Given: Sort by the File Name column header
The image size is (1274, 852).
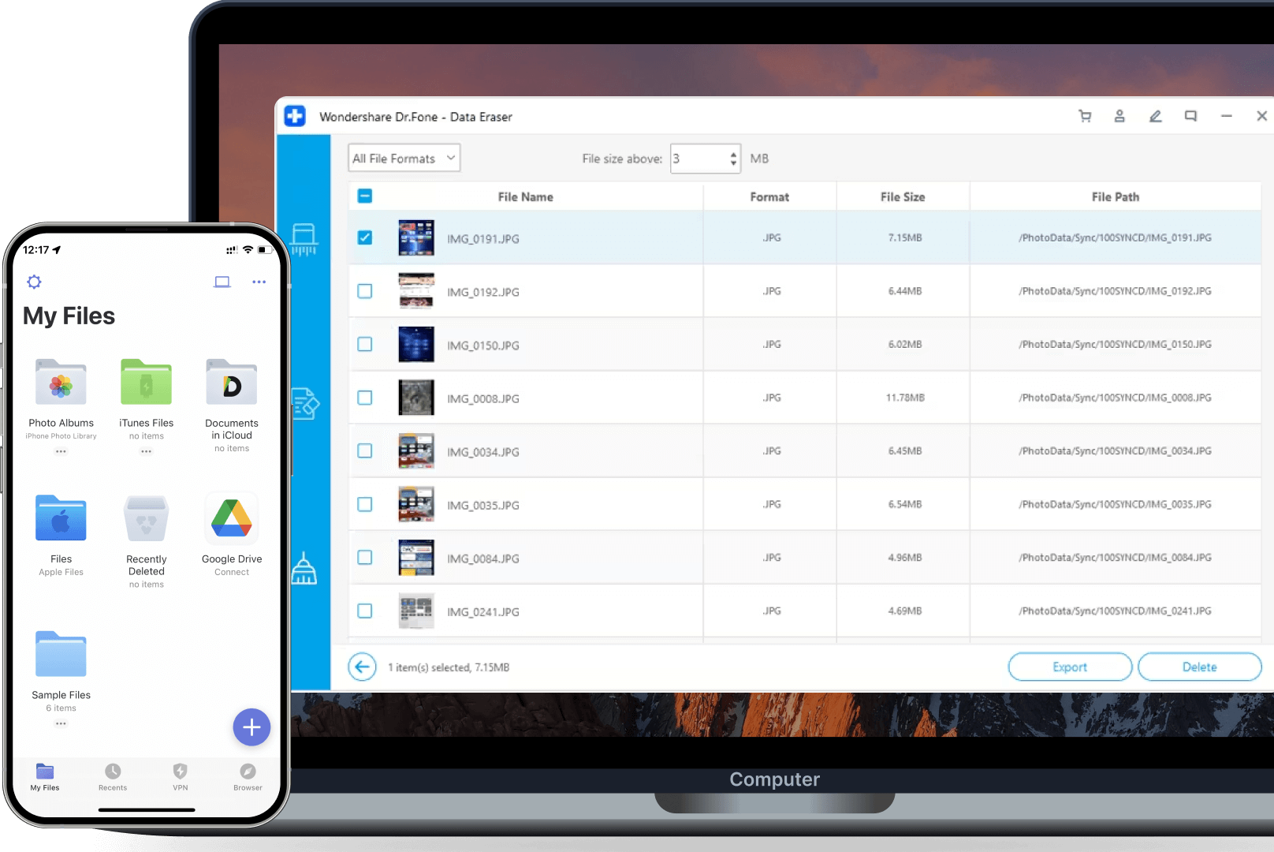Looking at the screenshot, I should coord(525,197).
